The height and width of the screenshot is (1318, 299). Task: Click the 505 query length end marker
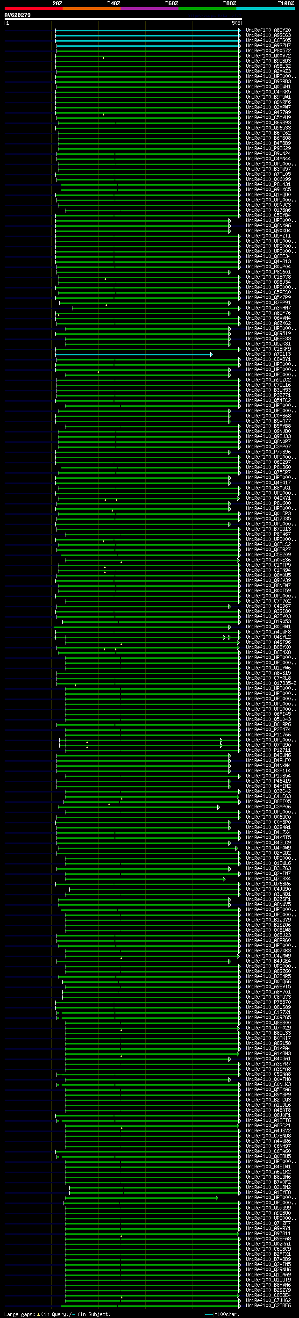235,23
